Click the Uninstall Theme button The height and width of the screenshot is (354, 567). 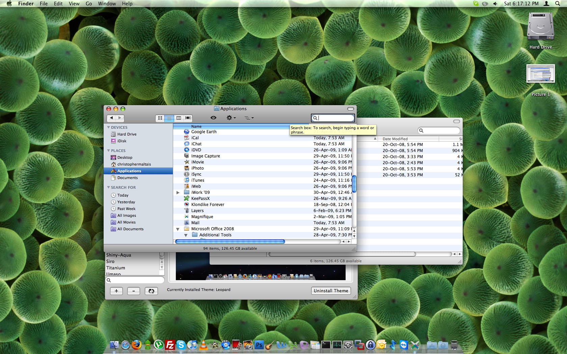(x=330, y=291)
